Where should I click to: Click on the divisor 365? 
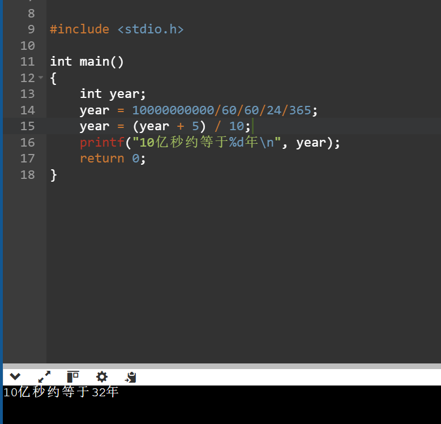pos(300,110)
